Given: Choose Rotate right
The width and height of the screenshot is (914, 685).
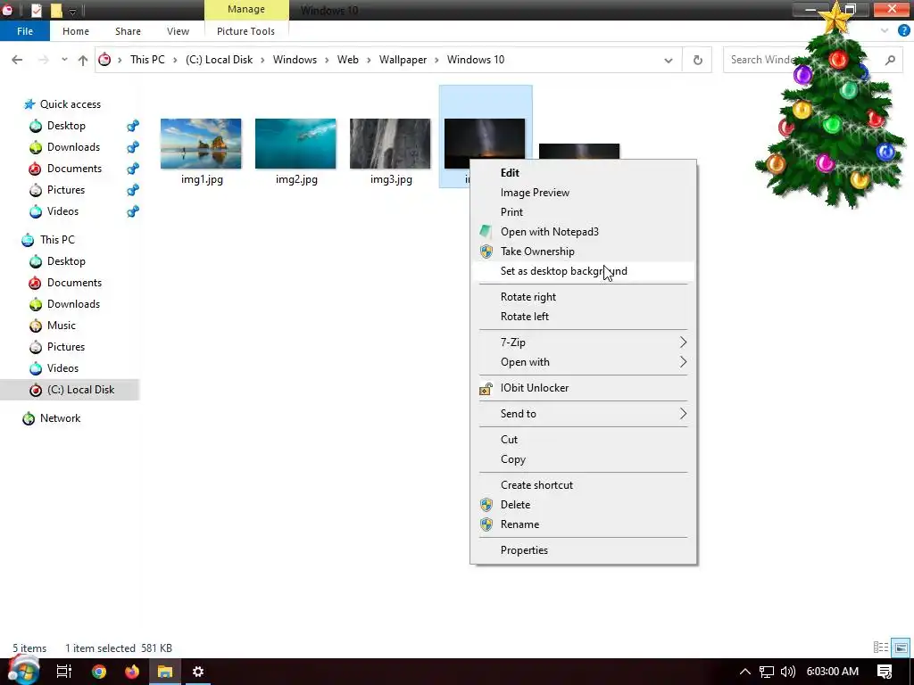Looking at the screenshot, I should click(583, 297).
